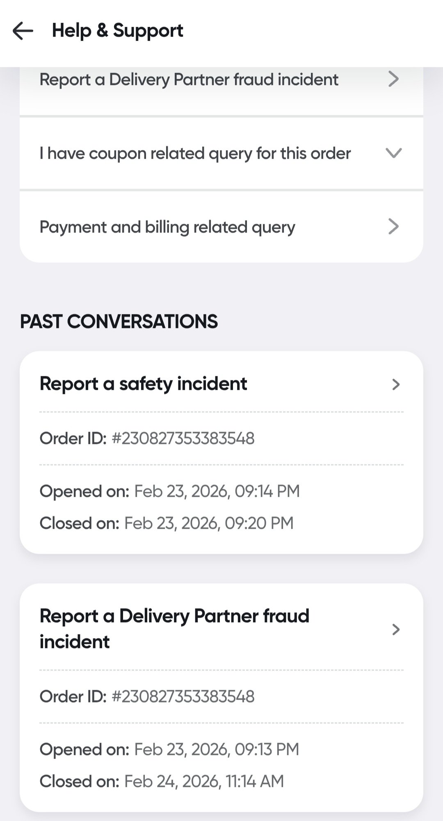Screen dimensions: 443x821
Task: Select safety incident's Opened on 09:14 PM line
Action: point(170,491)
